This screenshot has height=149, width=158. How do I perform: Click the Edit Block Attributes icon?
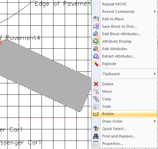click(x=96, y=34)
